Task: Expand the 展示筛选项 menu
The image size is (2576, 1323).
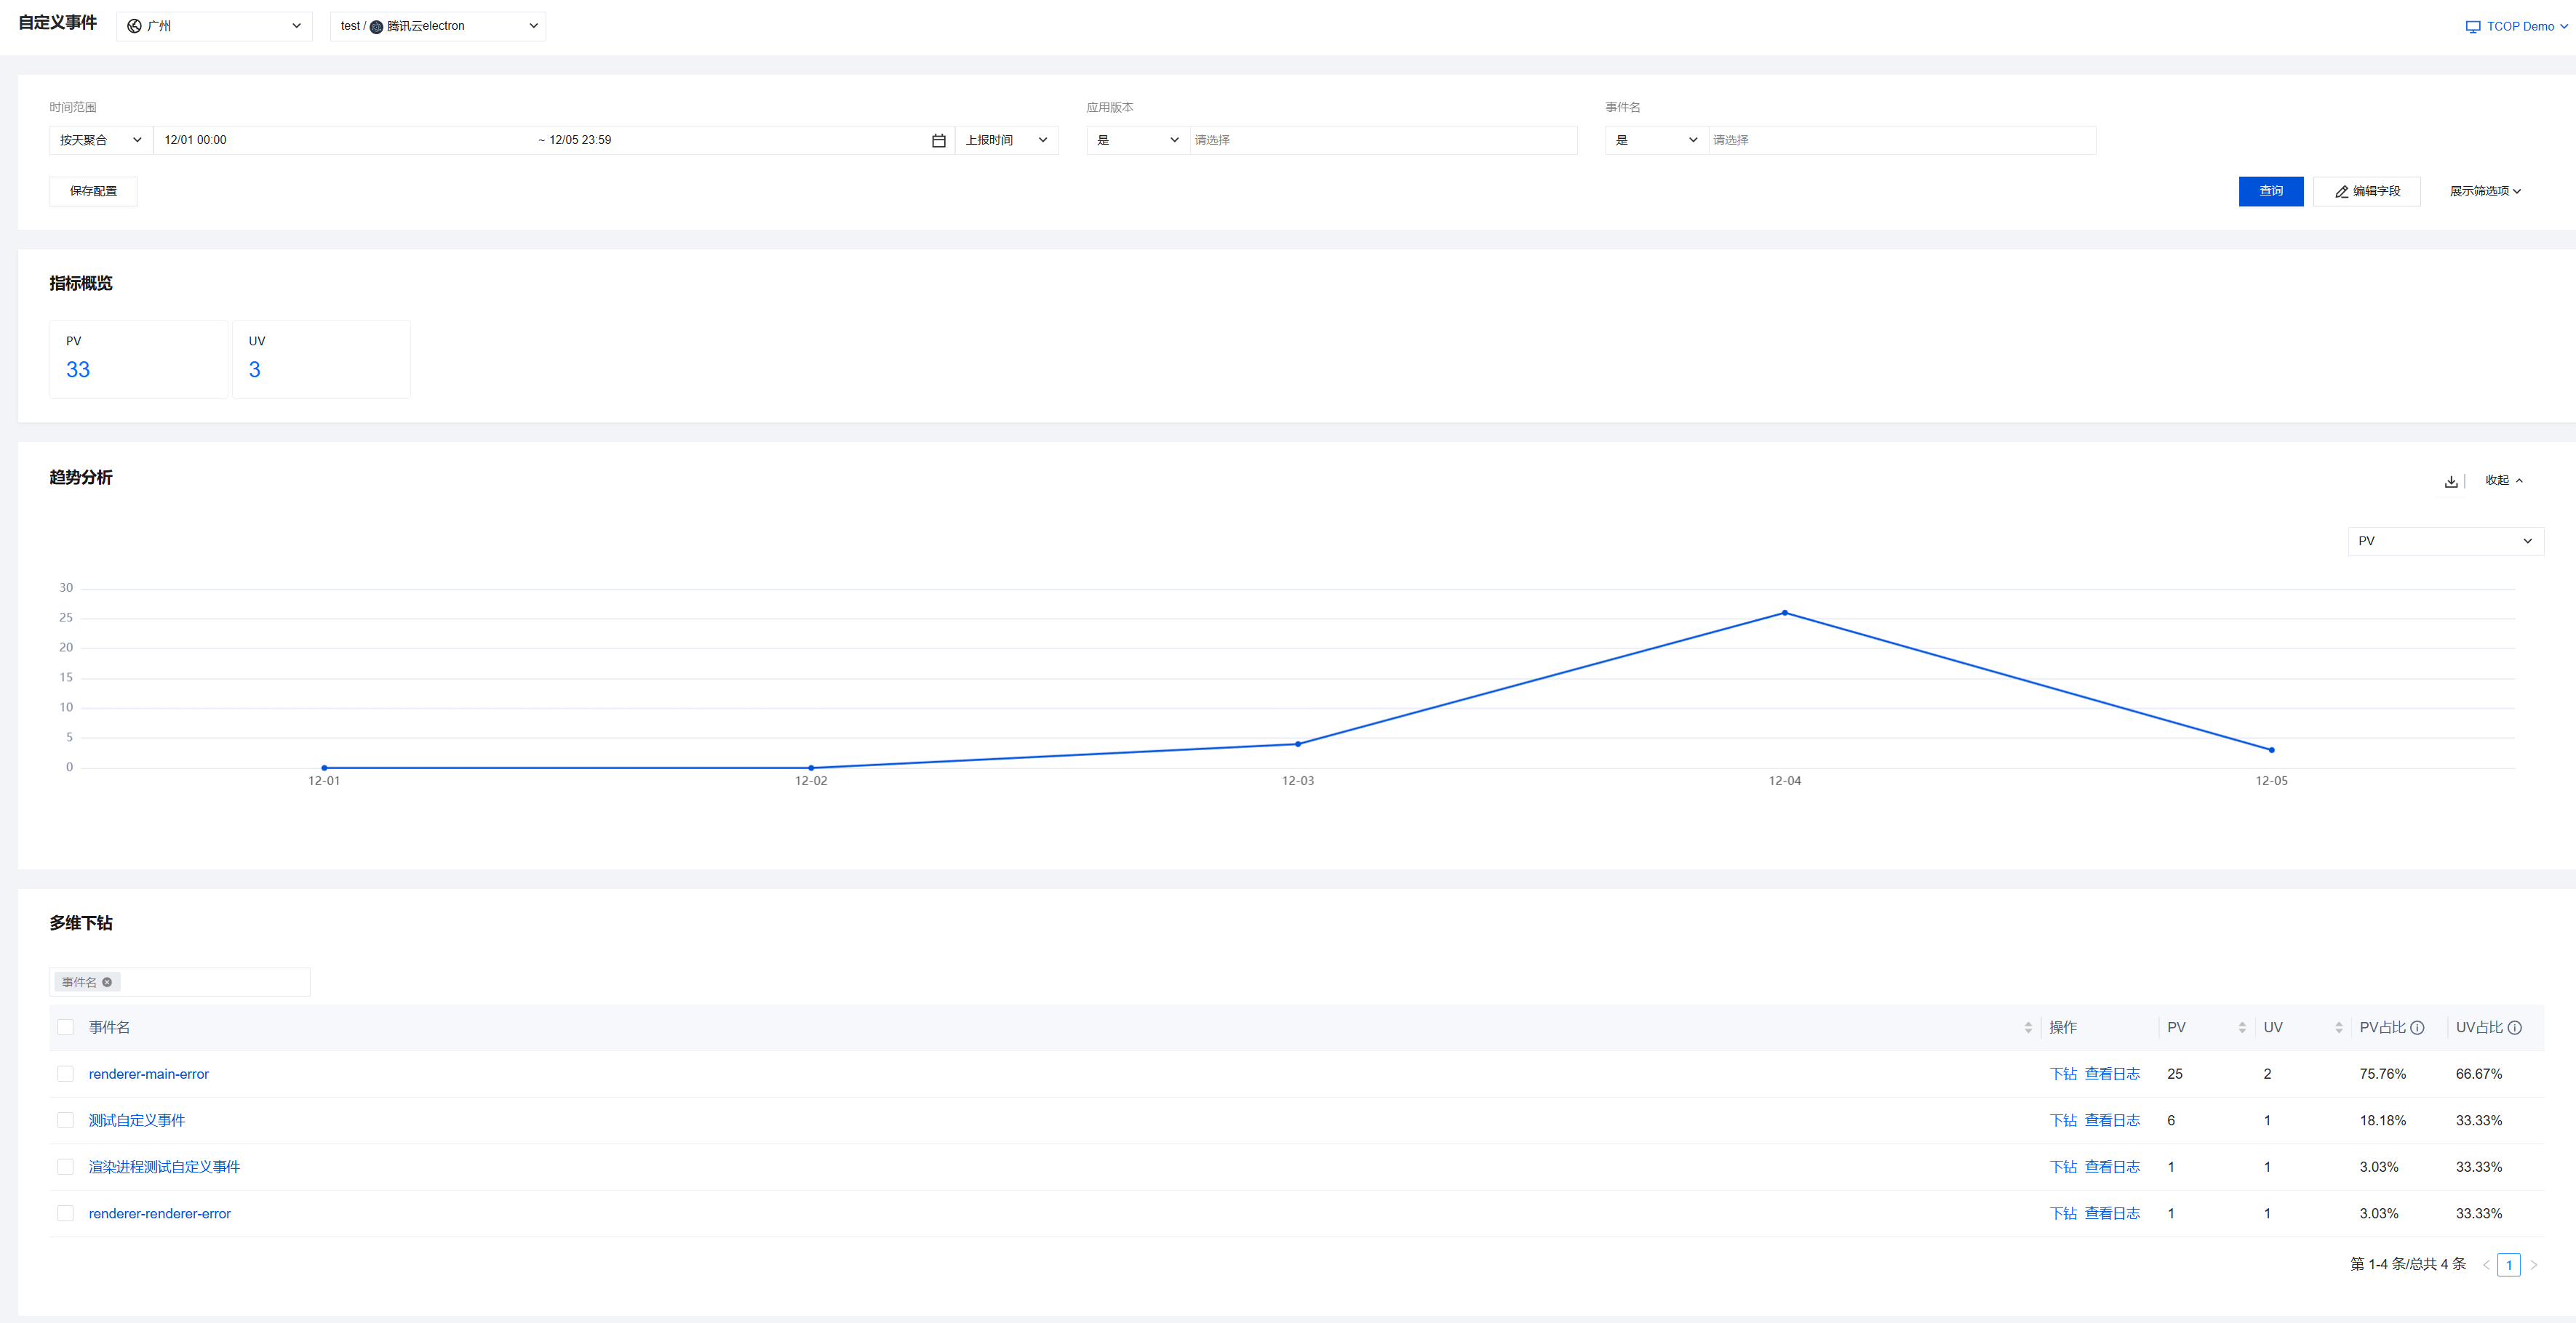Action: (2485, 191)
